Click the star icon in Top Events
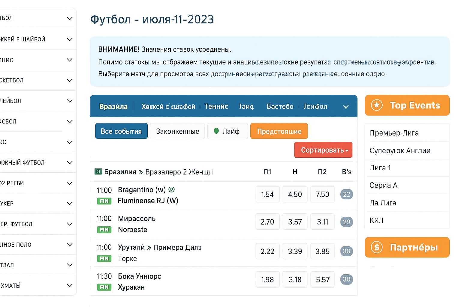The height and width of the screenshot is (307, 461). tap(377, 105)
